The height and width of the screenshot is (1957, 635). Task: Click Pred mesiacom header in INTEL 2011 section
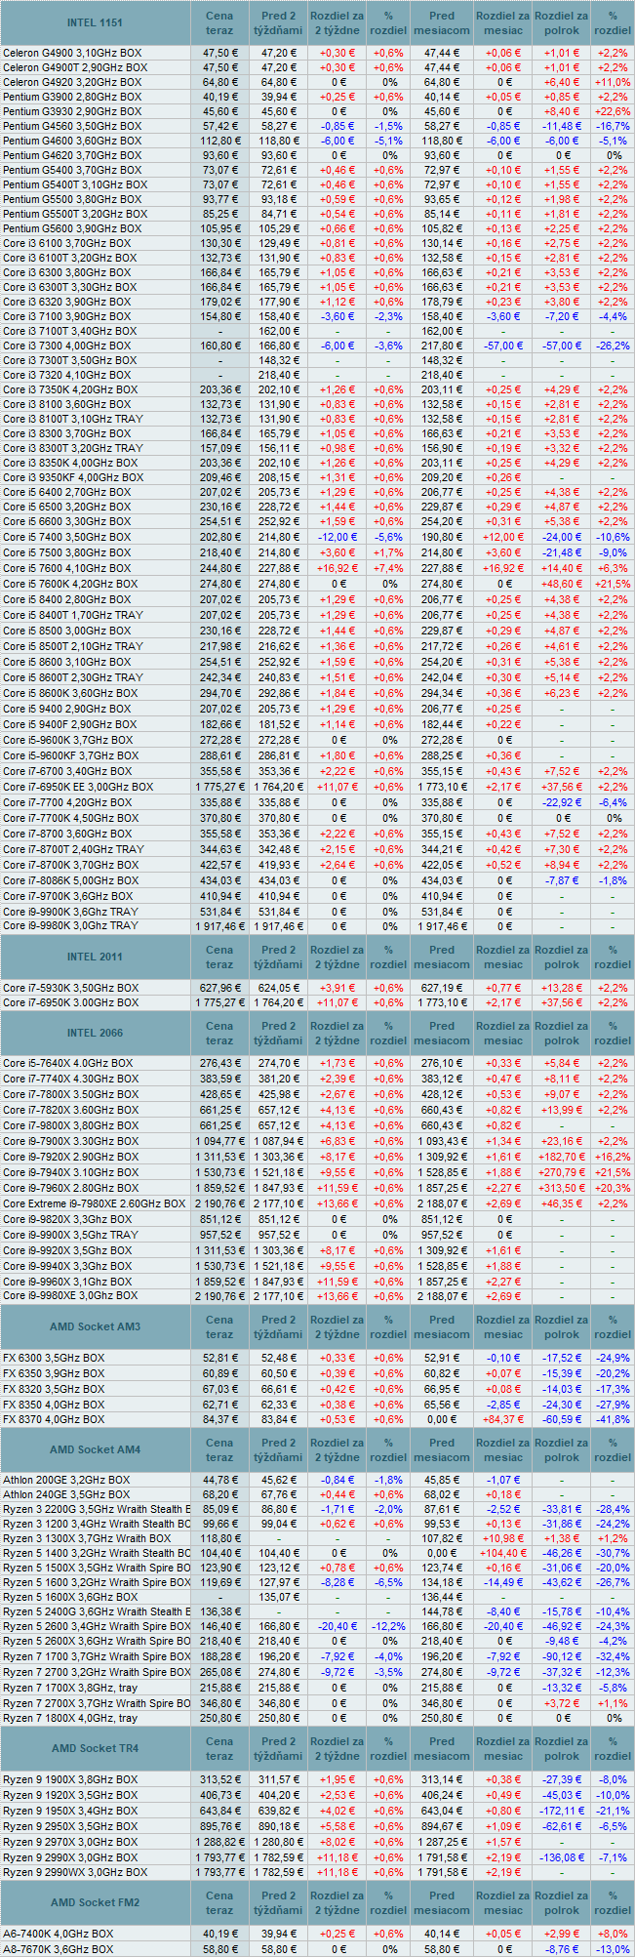click(x=442, y=957)
